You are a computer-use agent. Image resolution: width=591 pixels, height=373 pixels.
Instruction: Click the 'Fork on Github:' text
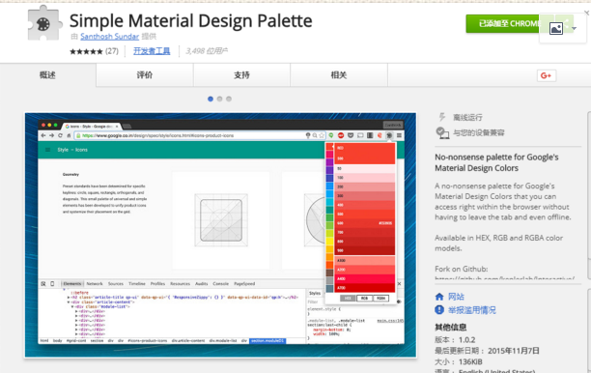pyautogui.click(x=462, y=269)
